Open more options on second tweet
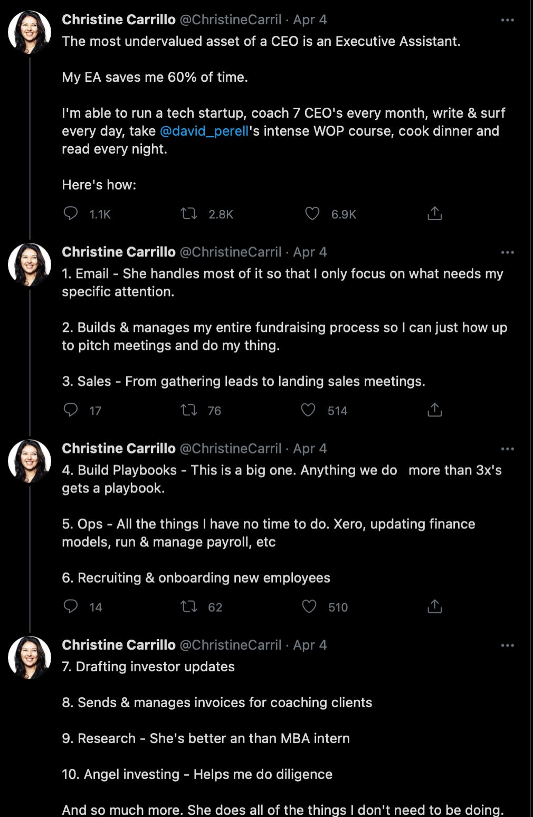Screen dimensions: 533x817 [x=507, y=252]
